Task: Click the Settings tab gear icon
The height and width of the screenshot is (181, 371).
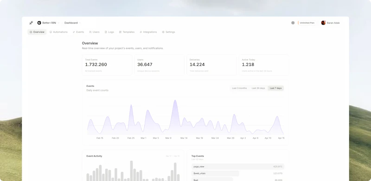Action: point(163,32)
